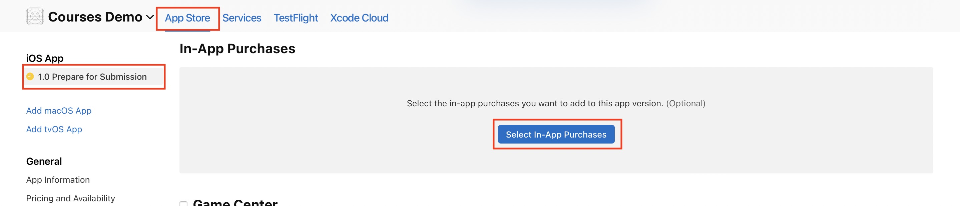The width and height of the screenshot is (960, 206).
Task: Click the Add tvOS App link
Action: (x=54, y=129)
